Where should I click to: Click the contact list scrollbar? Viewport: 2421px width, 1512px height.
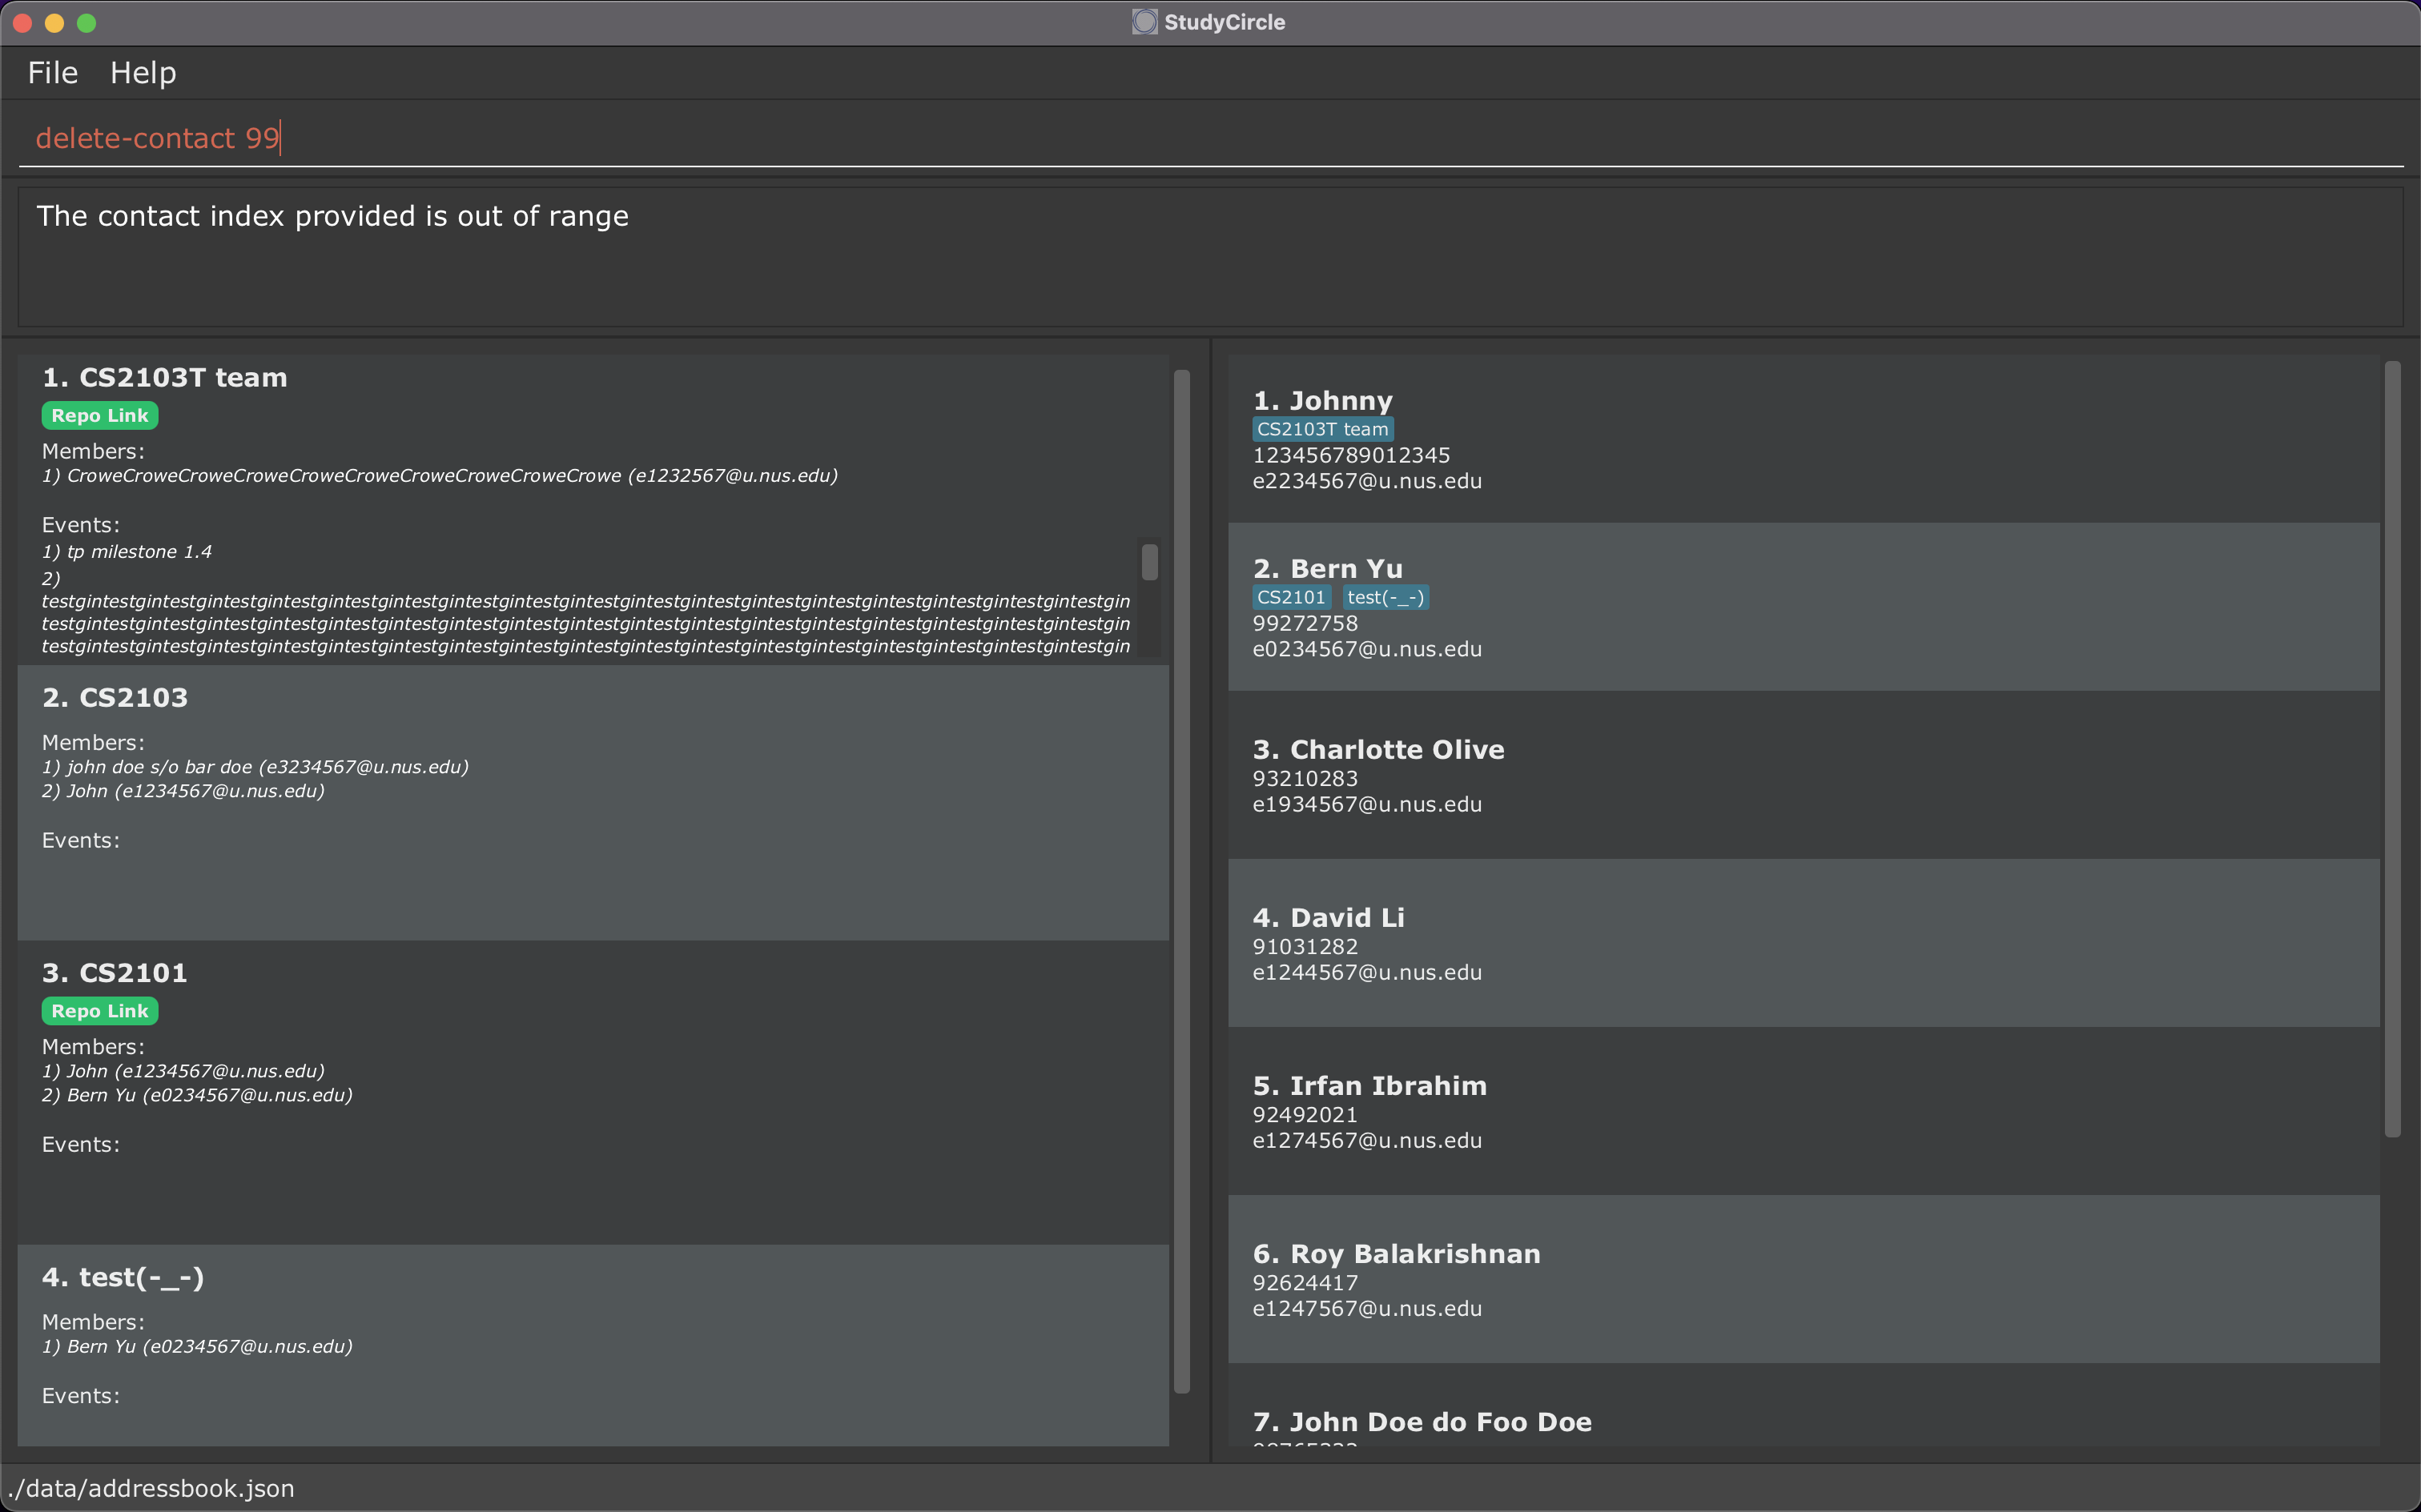(x=2392, y=750)
